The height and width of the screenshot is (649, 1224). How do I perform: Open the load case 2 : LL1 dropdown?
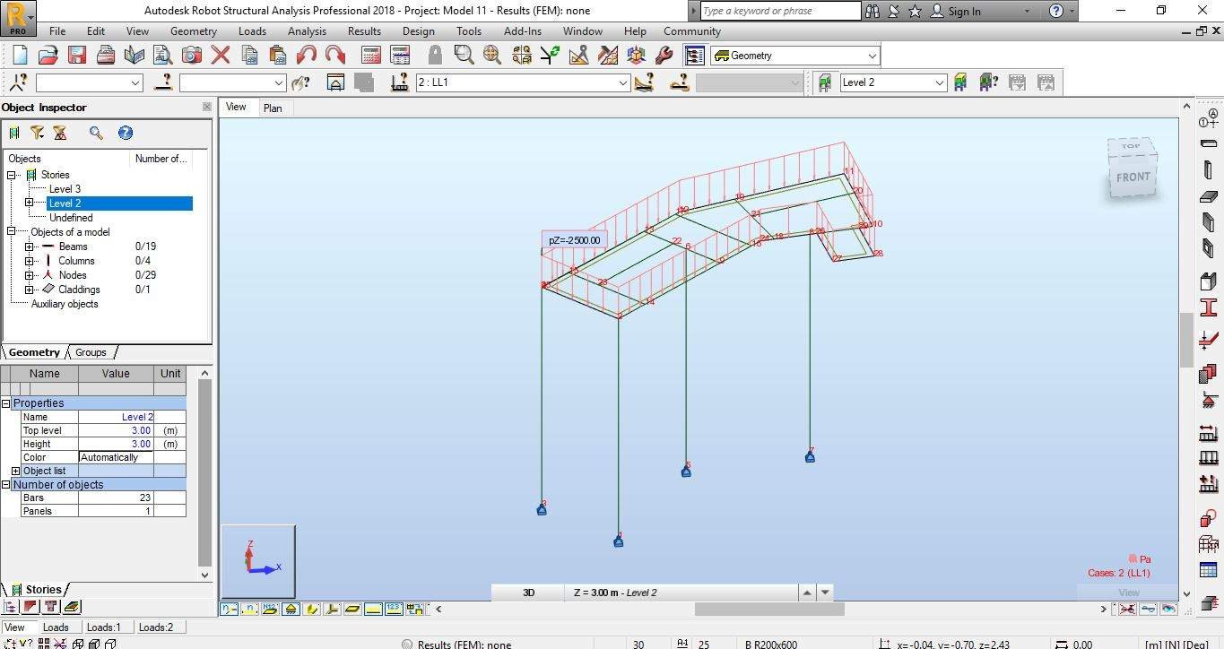(623, 82)
